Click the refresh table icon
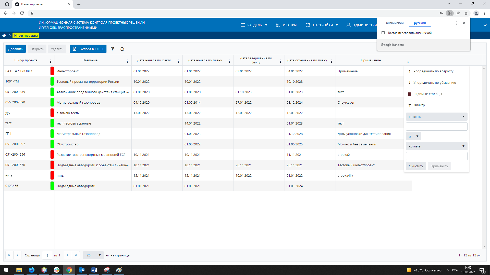Image resolution: width=490 pixels, height=275 pixels. [122, 49]
